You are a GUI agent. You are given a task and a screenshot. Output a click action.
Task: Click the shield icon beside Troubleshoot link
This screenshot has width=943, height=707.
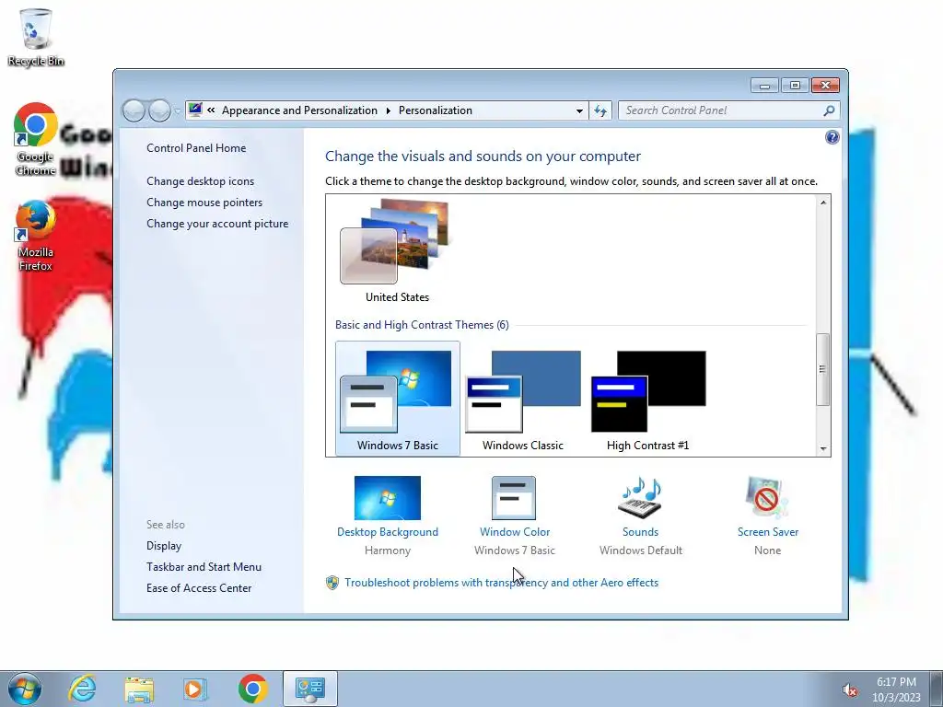click(x=332, y=583)
